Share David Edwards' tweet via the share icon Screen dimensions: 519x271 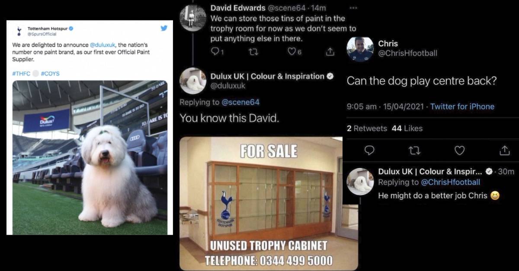[x=330, y=52]
